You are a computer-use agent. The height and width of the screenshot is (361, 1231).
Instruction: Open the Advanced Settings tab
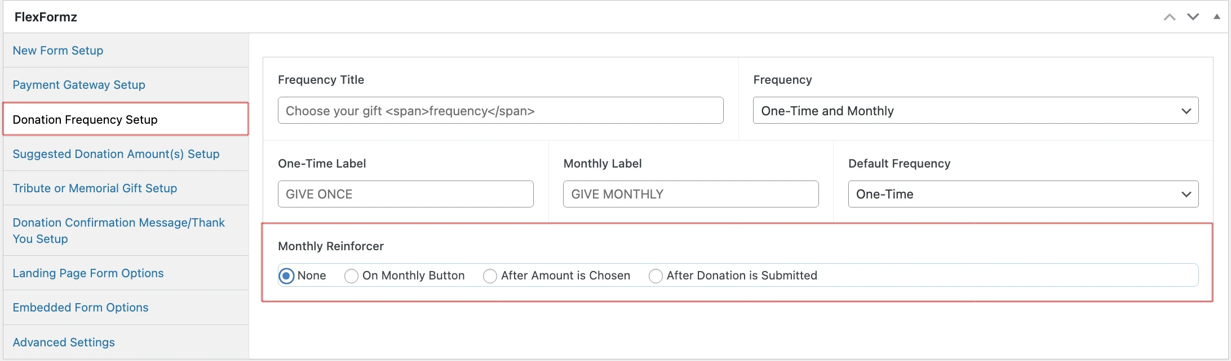pyautogui.click(x=64, y=342)
